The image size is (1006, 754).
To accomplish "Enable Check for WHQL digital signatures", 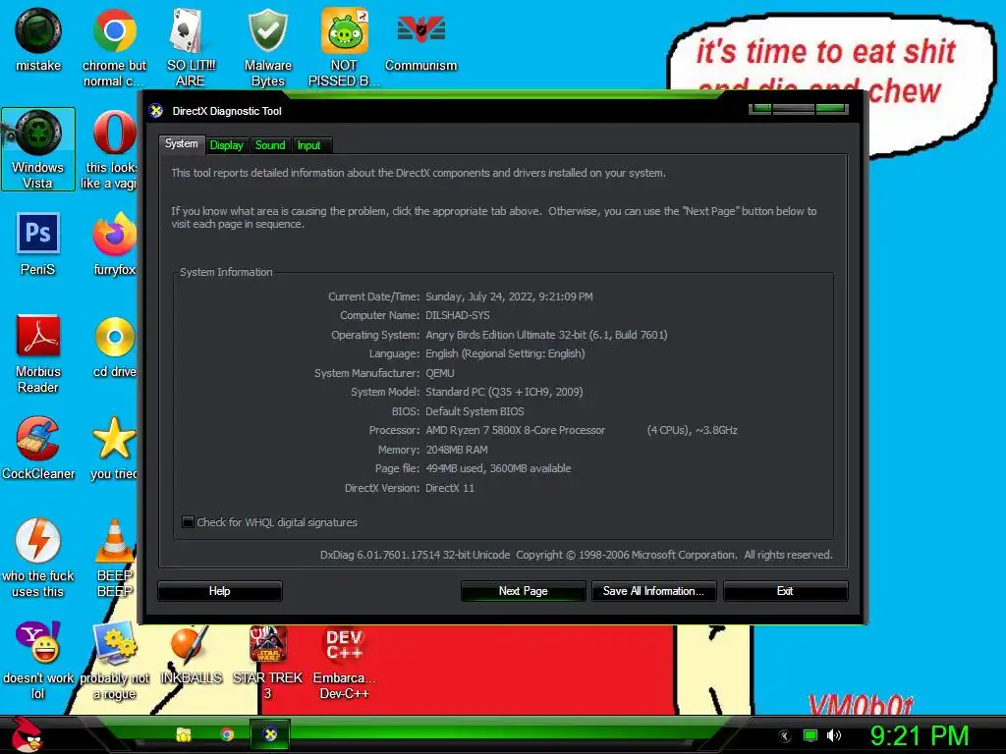I will click(x=188, y=522).
